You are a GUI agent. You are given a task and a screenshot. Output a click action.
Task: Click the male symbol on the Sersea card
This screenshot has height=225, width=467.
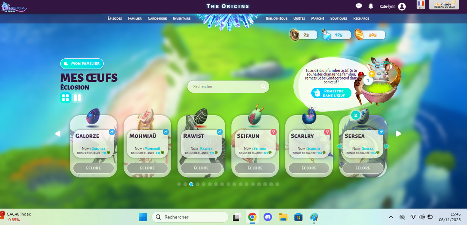(381, 132)
